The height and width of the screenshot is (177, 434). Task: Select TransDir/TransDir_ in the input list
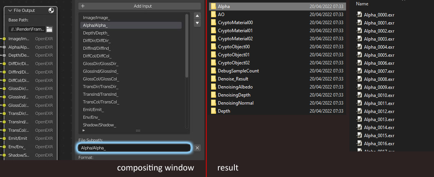coord(131,87)
